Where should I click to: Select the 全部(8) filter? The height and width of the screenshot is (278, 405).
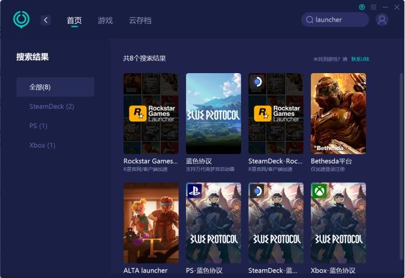[55, 87]
